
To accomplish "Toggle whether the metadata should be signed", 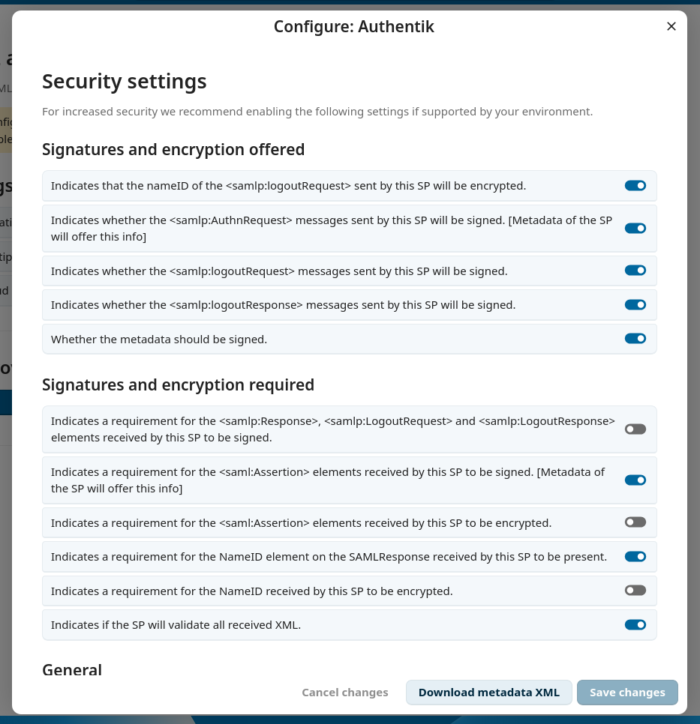I will coord(635,339).
